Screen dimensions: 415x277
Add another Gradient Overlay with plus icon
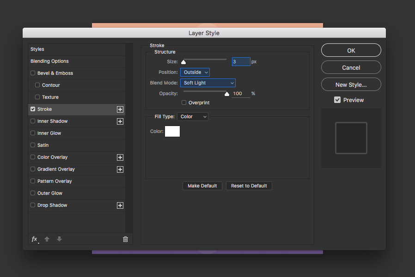pyautogui.click(x=120, y=169)
